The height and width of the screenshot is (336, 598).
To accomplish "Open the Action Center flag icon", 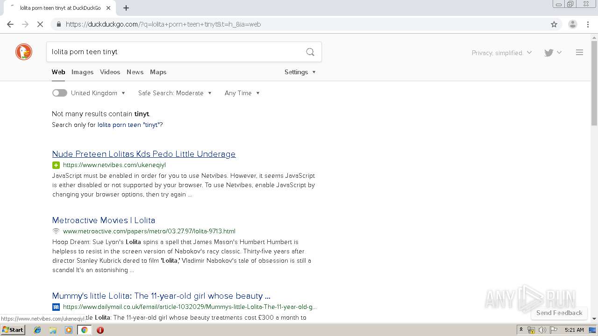I will [x=554, y=330].
